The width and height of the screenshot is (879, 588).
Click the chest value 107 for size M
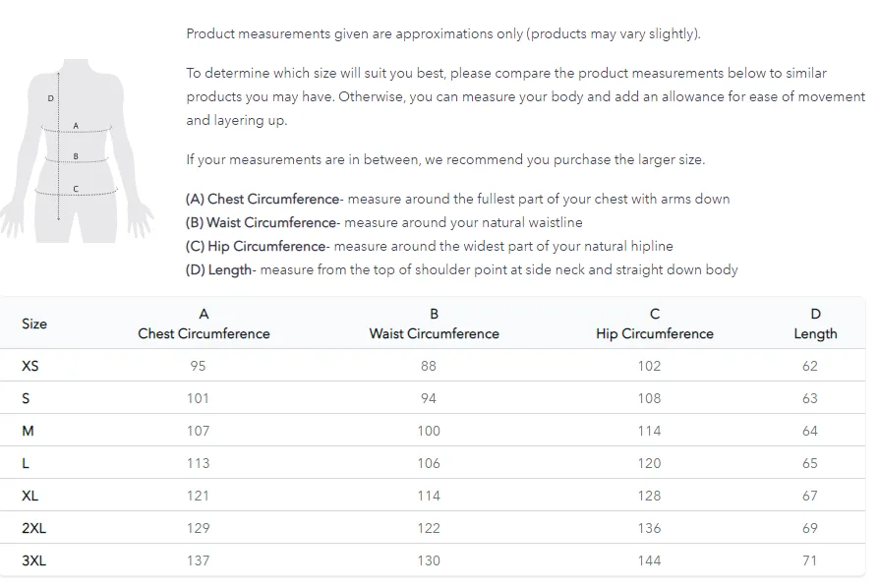pyautogui.click(x=198, y=431)
